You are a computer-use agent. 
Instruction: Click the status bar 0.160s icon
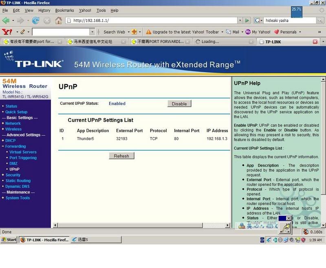tap(306, 232)
